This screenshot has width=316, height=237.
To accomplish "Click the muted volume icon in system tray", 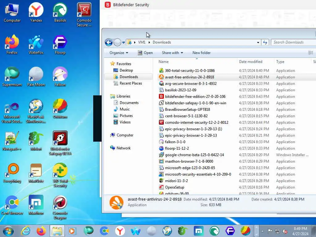I will pos(285,231).
